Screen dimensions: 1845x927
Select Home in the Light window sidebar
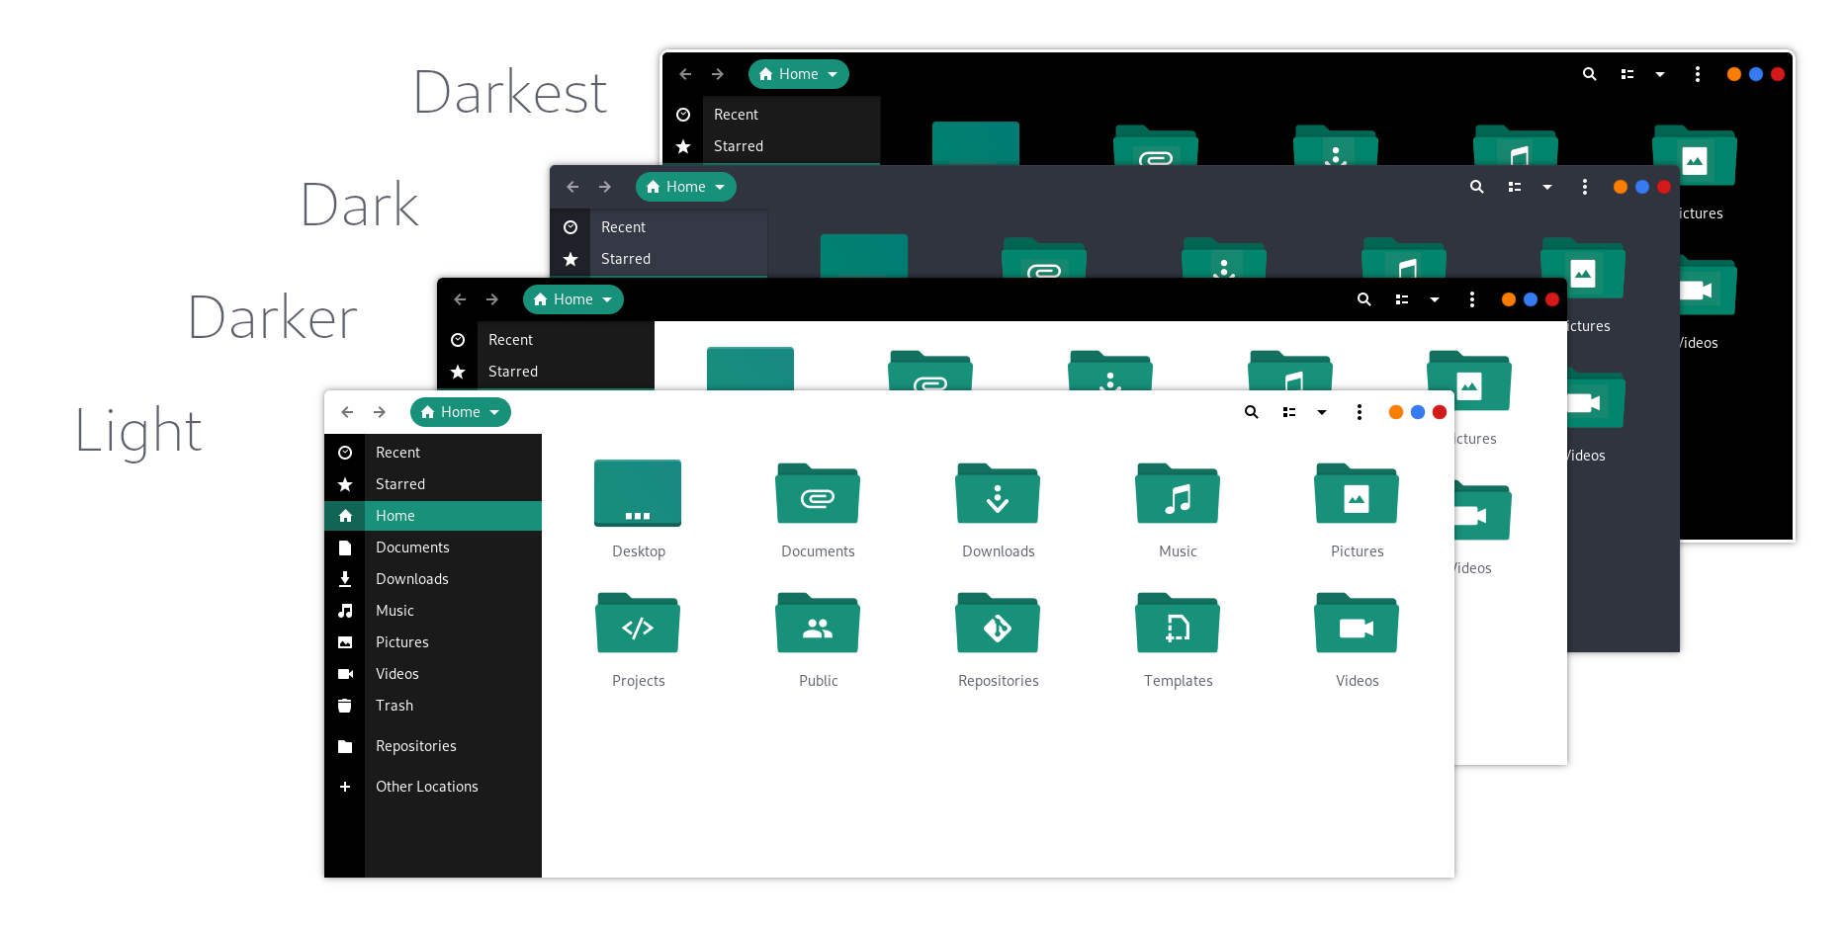coord(433,516)
